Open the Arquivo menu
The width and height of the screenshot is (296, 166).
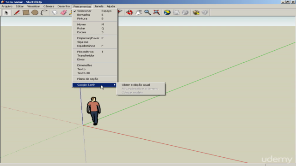click(7, 6)
